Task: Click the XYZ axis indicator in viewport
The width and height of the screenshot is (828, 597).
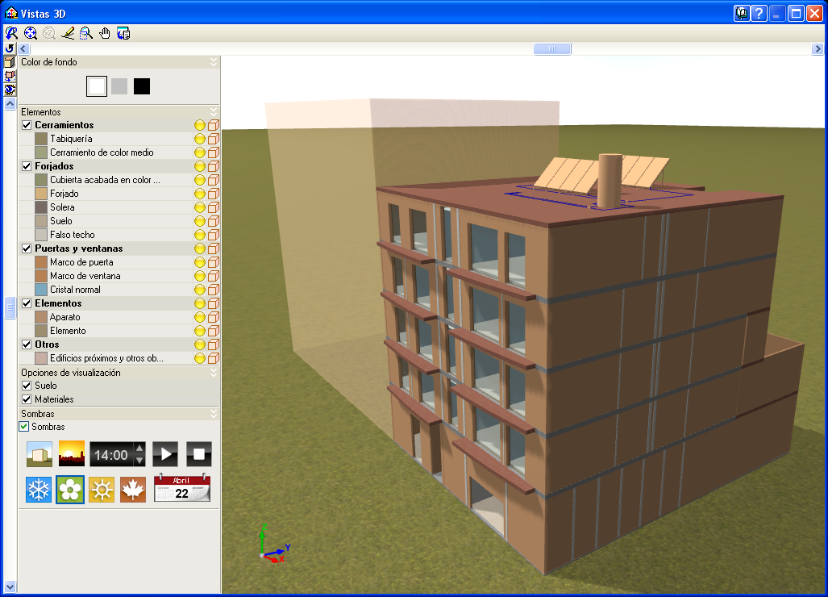Action: pyautogui.click(x=273, y=543)
